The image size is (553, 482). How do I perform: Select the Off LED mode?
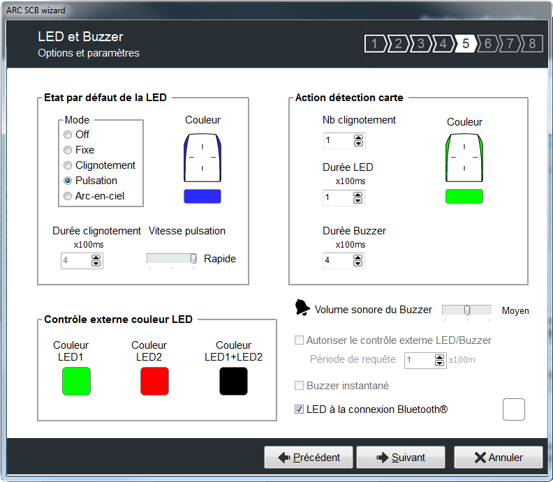[68, 135]
